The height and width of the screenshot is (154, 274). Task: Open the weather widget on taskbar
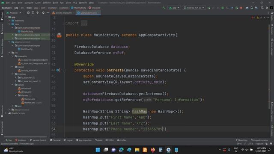pyautogui.click(x=13, y=150)
